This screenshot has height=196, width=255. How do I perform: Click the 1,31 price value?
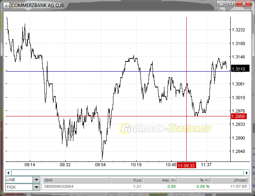(137, 187)
